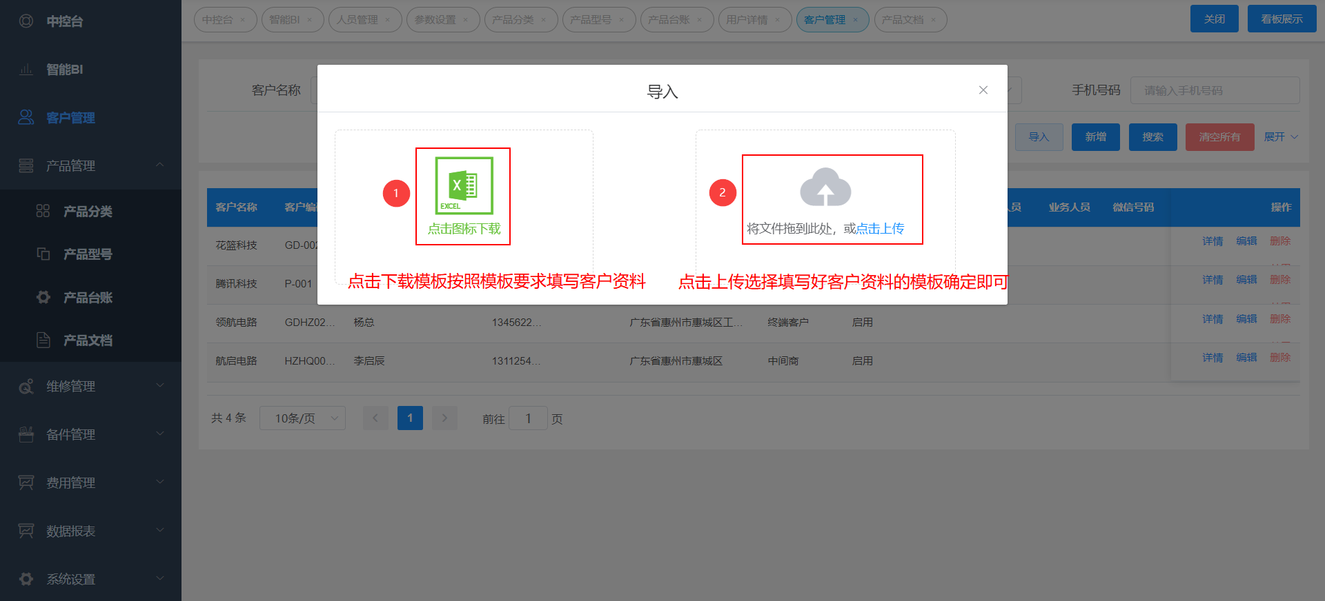The image size is (1325, 601).
Task: Go to 产品台账 in the sidebar
Action: pyautogui.click(x=88, y=298)
